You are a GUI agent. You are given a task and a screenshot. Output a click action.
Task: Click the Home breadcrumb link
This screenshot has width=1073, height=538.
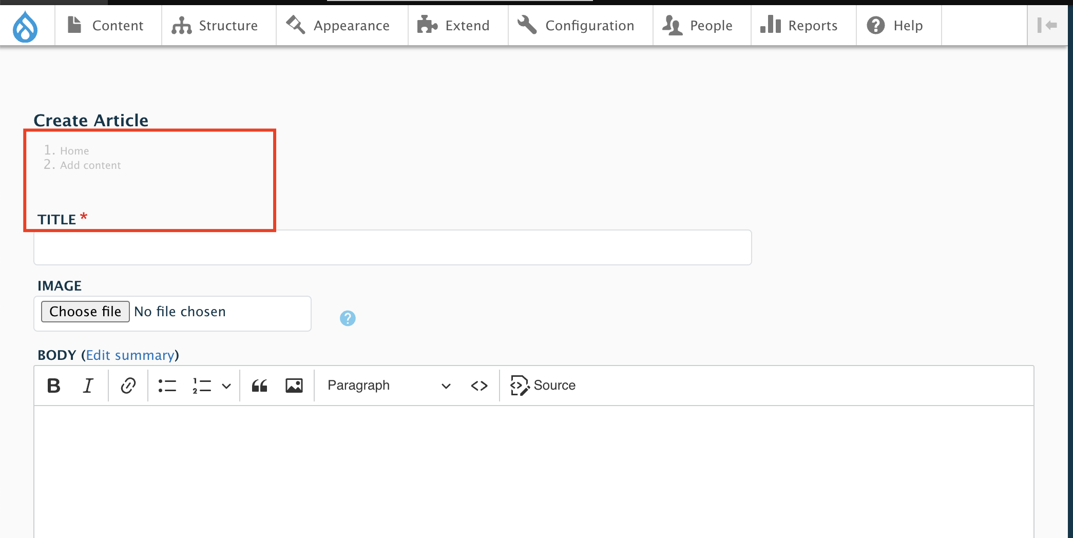(x=74, y=150)
